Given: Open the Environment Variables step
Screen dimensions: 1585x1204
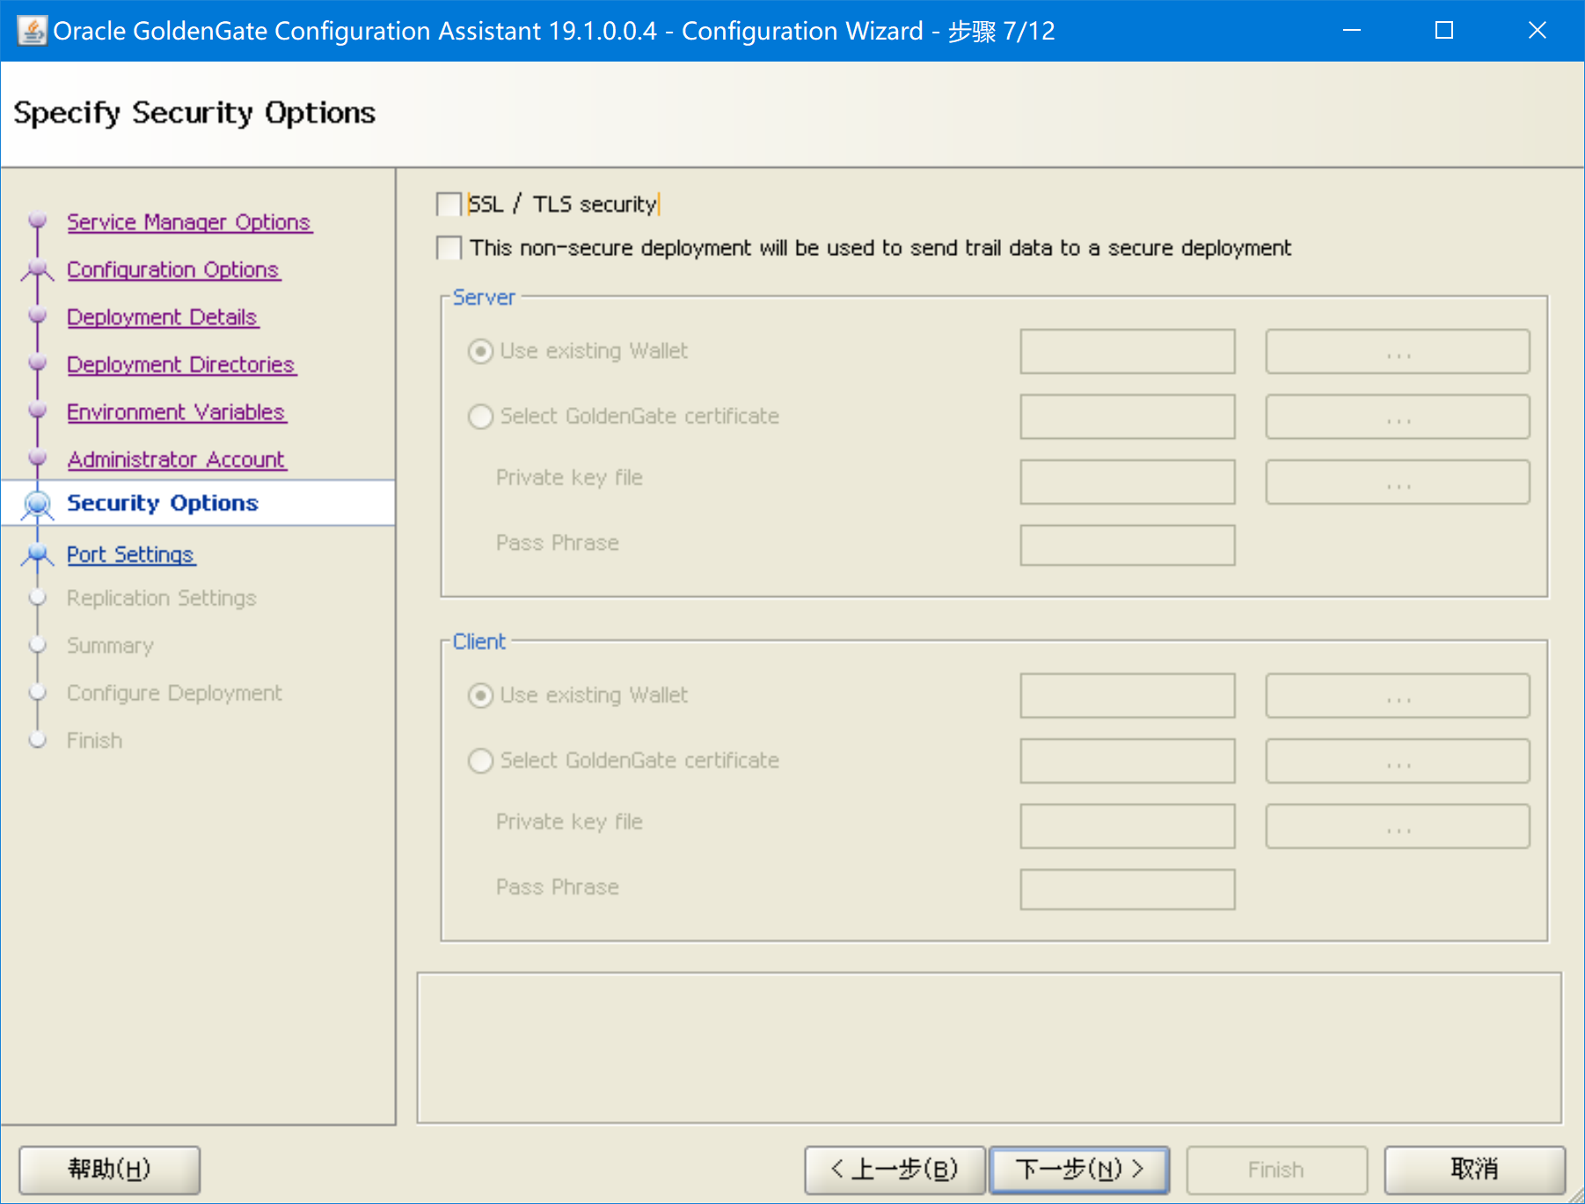Looking at the screenshot, I should pyautogui.click(x=177, y=412).
